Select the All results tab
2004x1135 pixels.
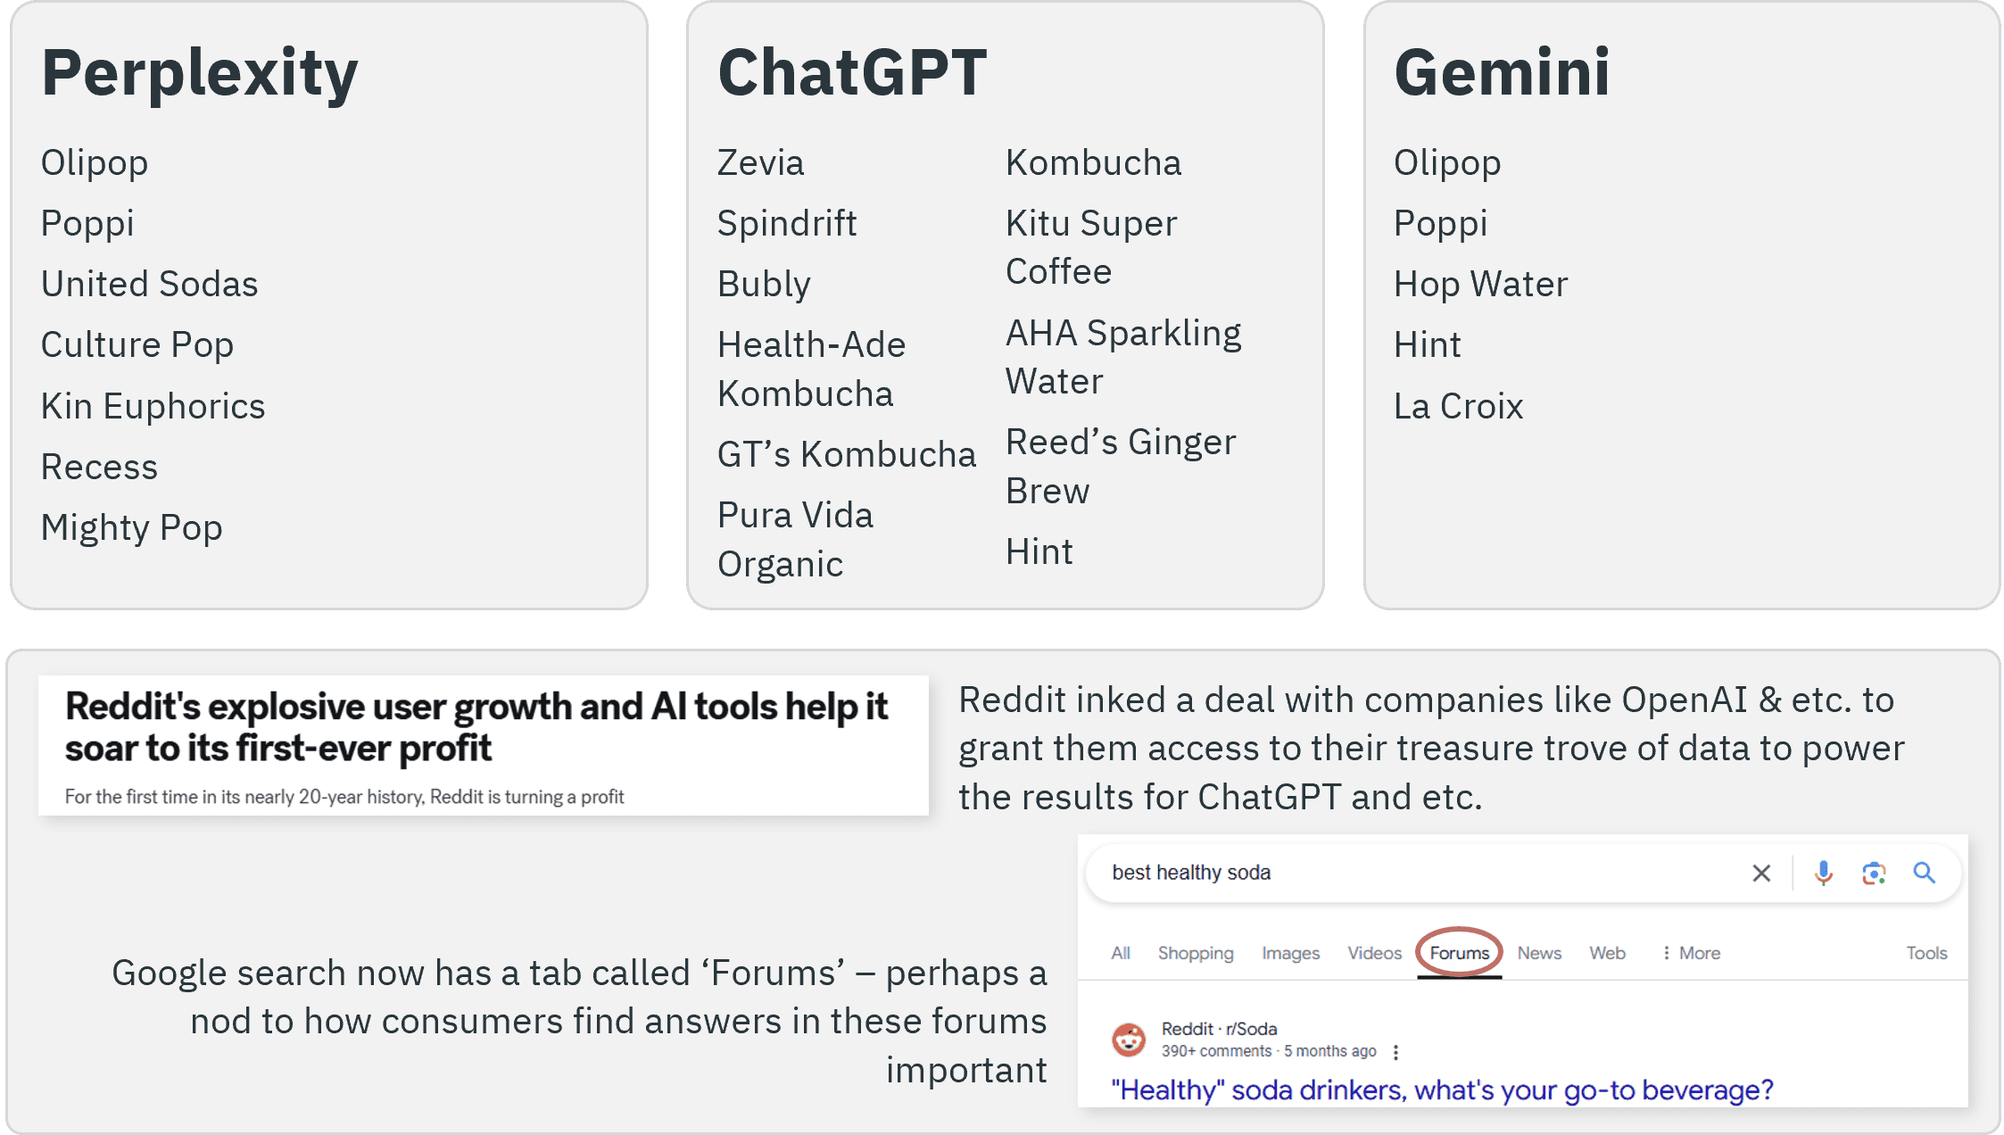(1121, 953)
